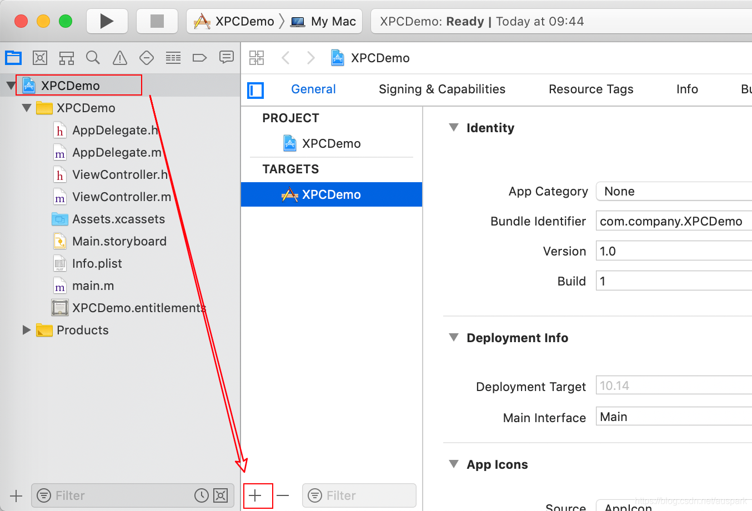
Task: Open Assets.xcassets catalog
Action: 120,219
